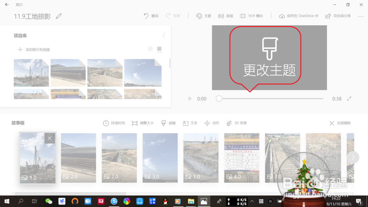Open 调整大小 resize option
The height and width of the screenshot is (207, 368).
pos(143,123)
